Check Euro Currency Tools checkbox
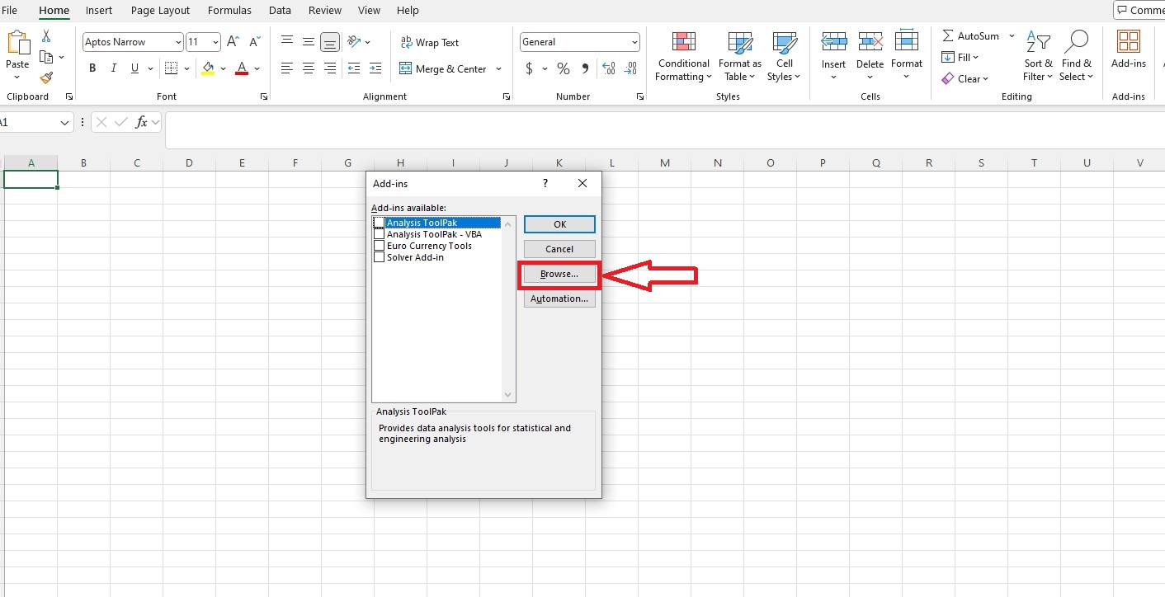The image size is (1165, 597). coord(380,246)
